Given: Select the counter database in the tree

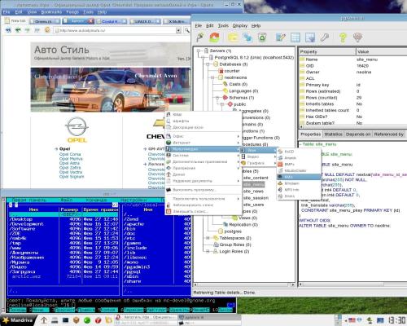Looking at the screenshot, I should coord(232,71).
